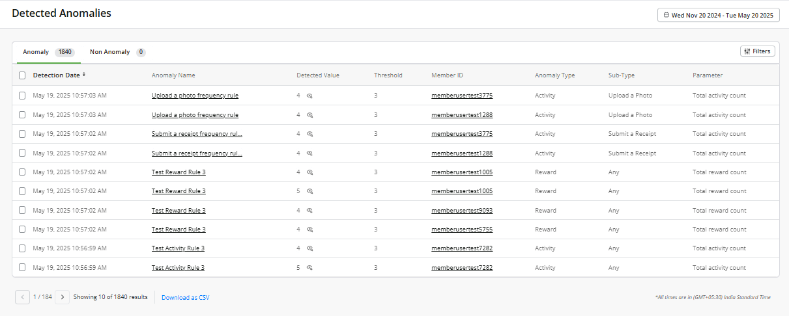Click 'Upload a Photo' sub-type for memberusertest3775
The height and width of the screenshot is (316, 789).
(630, 96)
